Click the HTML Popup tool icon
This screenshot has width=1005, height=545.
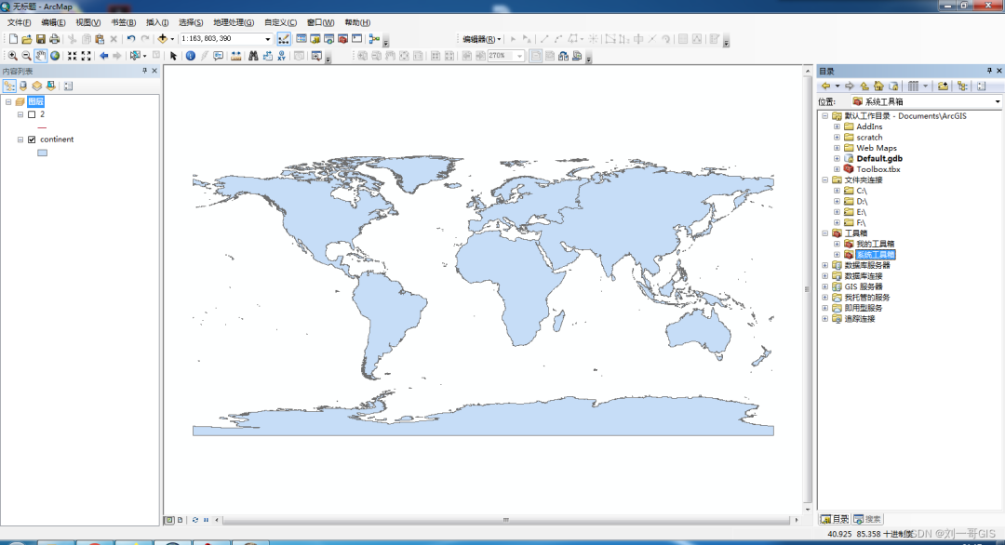(219, 57)
